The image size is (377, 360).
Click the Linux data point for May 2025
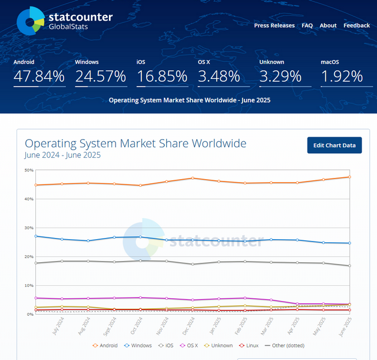323,310
